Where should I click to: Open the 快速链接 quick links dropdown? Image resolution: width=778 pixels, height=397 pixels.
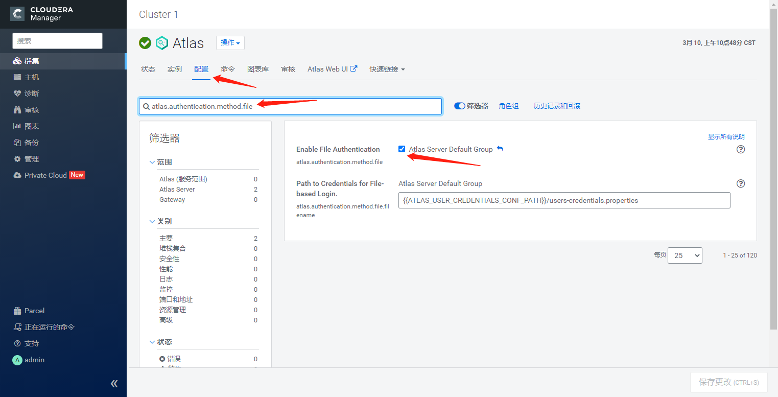(x=387, y=69)
